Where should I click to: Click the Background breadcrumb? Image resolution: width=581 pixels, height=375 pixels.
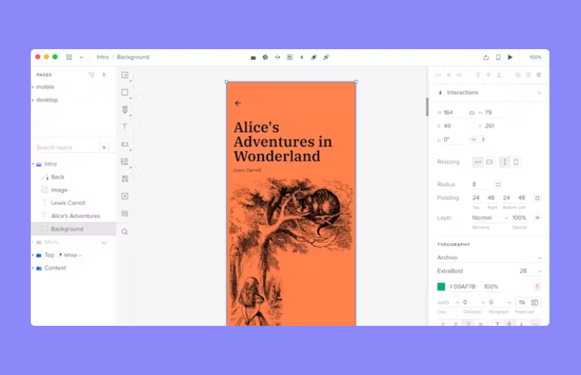(x=133, y=57)
